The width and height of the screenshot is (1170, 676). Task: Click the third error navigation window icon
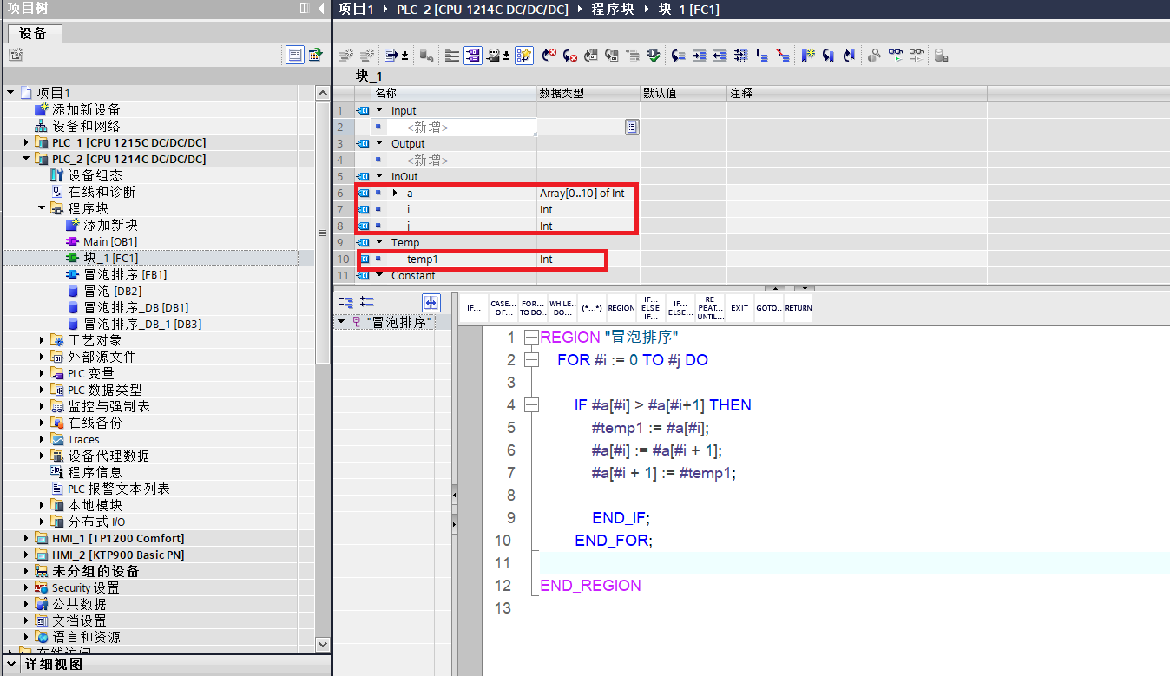(590, 55)
